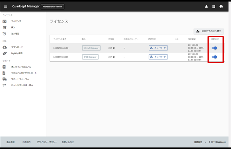
Task: Click the validity period in PCB Designer row
Action: point(196,57)
